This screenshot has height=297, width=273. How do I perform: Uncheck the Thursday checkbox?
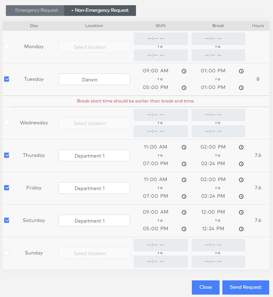pos(7,155)
